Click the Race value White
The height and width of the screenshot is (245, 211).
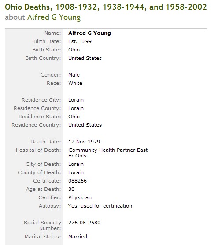(75, 83)
